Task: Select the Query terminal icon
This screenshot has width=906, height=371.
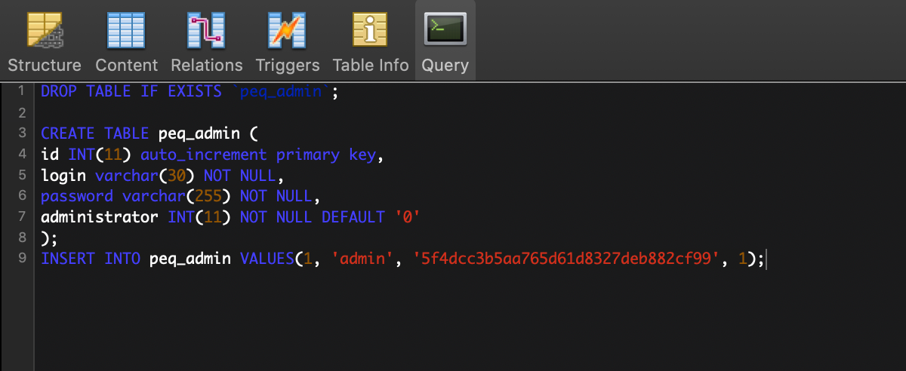Action: coord(445,30)
